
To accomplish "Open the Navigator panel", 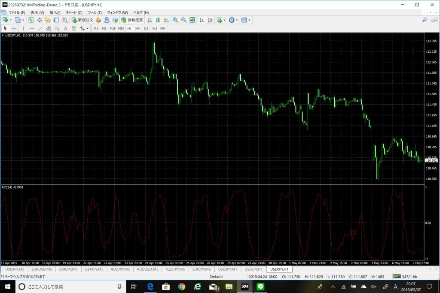I will click(x=48, y=20).
